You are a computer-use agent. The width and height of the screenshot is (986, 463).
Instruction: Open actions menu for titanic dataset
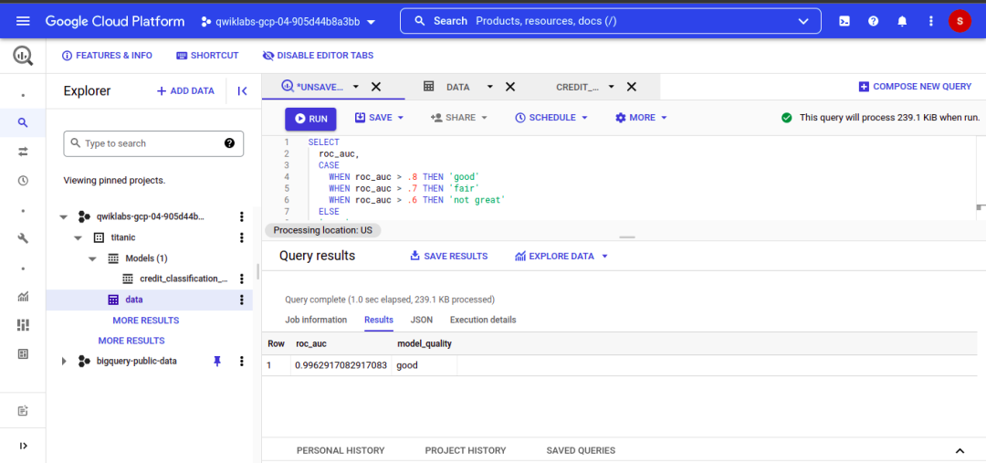tap(242, 237)
